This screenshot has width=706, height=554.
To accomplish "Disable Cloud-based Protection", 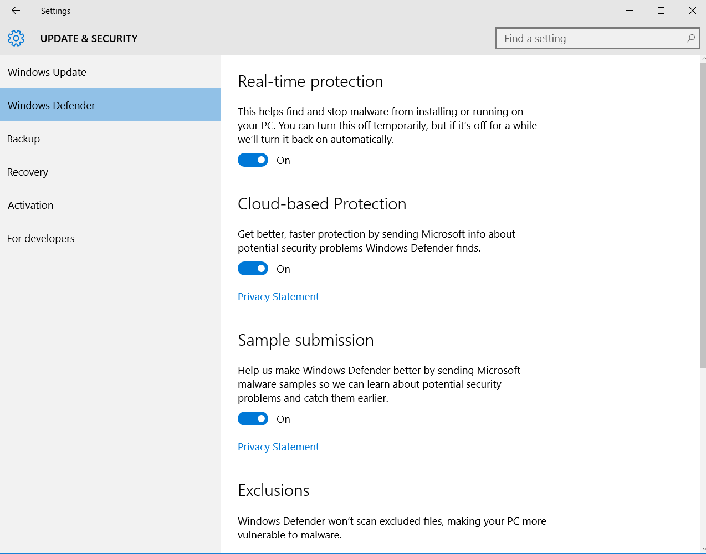I will pos(253,268).
